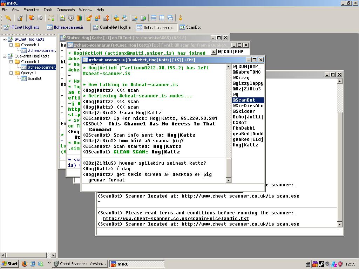359x269 pixels.
Task: Click the ScanBot query message input box
Action: (219, 232)
